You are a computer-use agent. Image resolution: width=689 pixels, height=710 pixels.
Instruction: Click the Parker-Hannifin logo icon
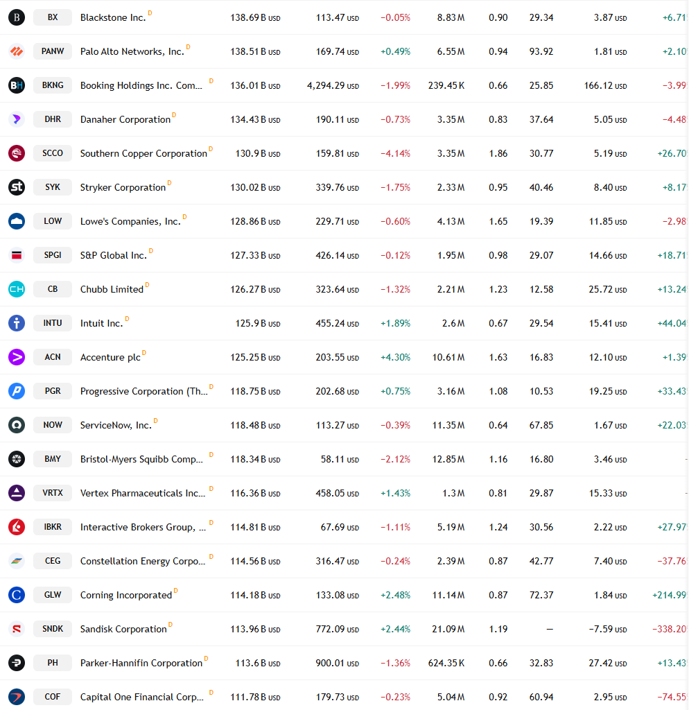[17, 662]
